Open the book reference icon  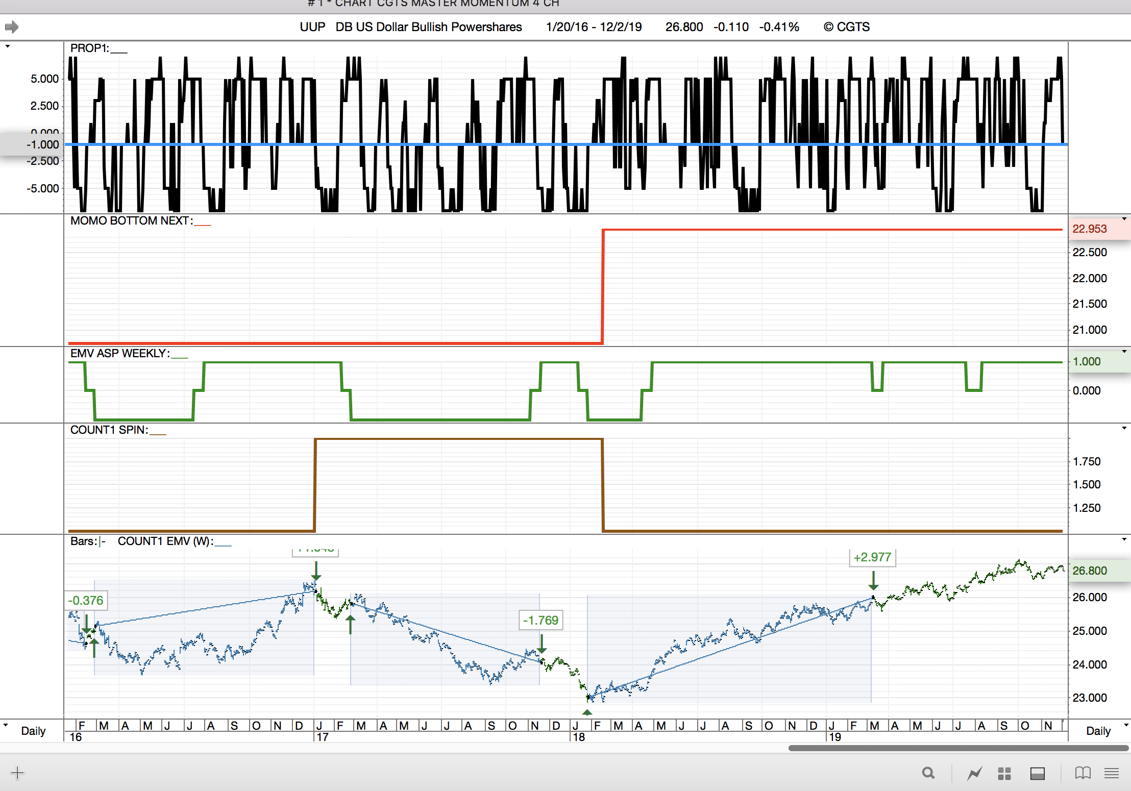(x=1082, y=773)
